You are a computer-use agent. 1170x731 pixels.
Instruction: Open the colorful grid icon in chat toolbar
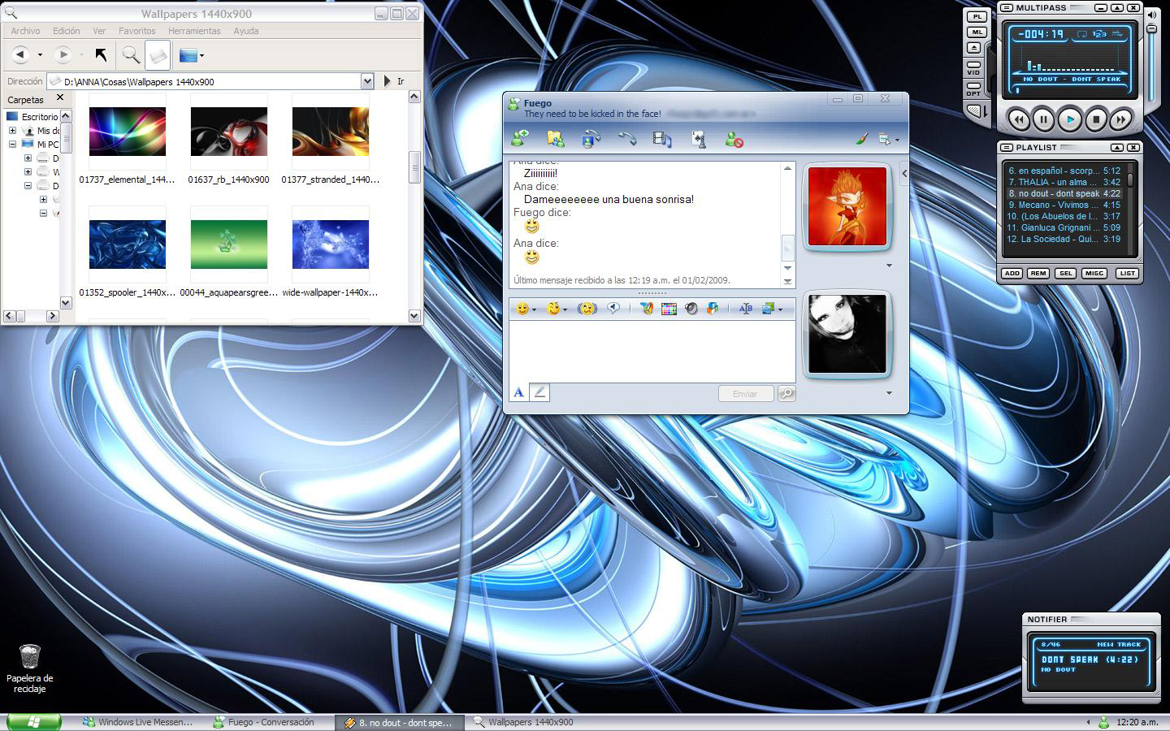click(669, 309)
